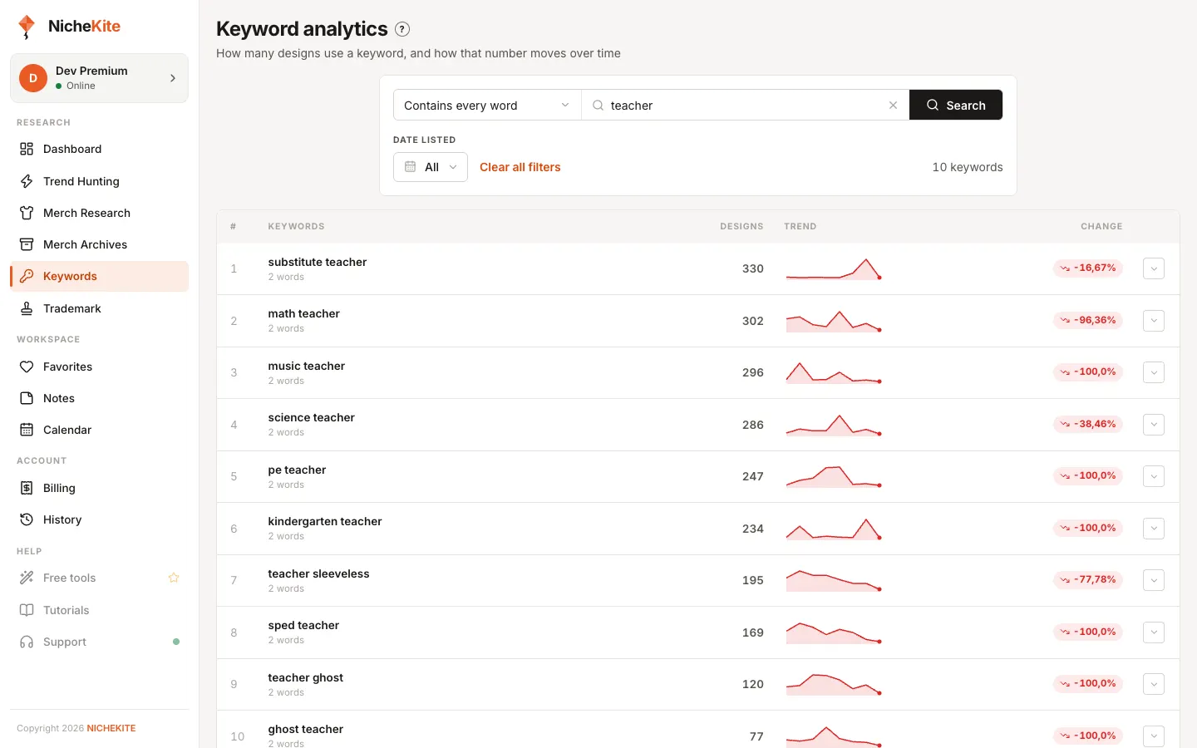Click the Billing receipt icon
This screenshot has width=1197, height=748.
(x=27, y=488)
